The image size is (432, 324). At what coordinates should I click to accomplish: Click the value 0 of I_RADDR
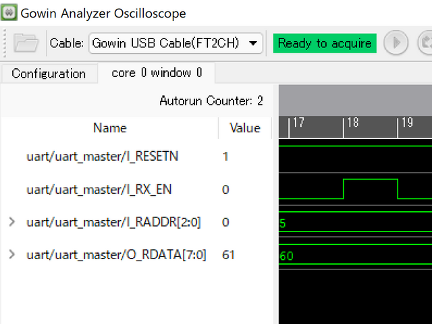pyautogui.click(x=225, y=222)
